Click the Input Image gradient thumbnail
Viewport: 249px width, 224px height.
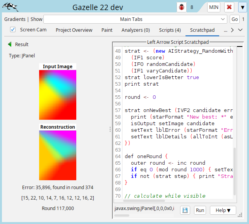coord(58,94)
